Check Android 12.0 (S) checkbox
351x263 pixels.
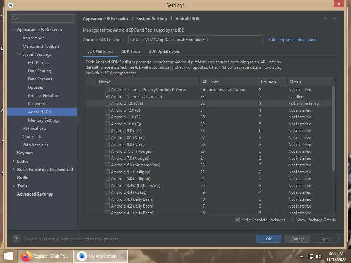[x=107, y=110]
